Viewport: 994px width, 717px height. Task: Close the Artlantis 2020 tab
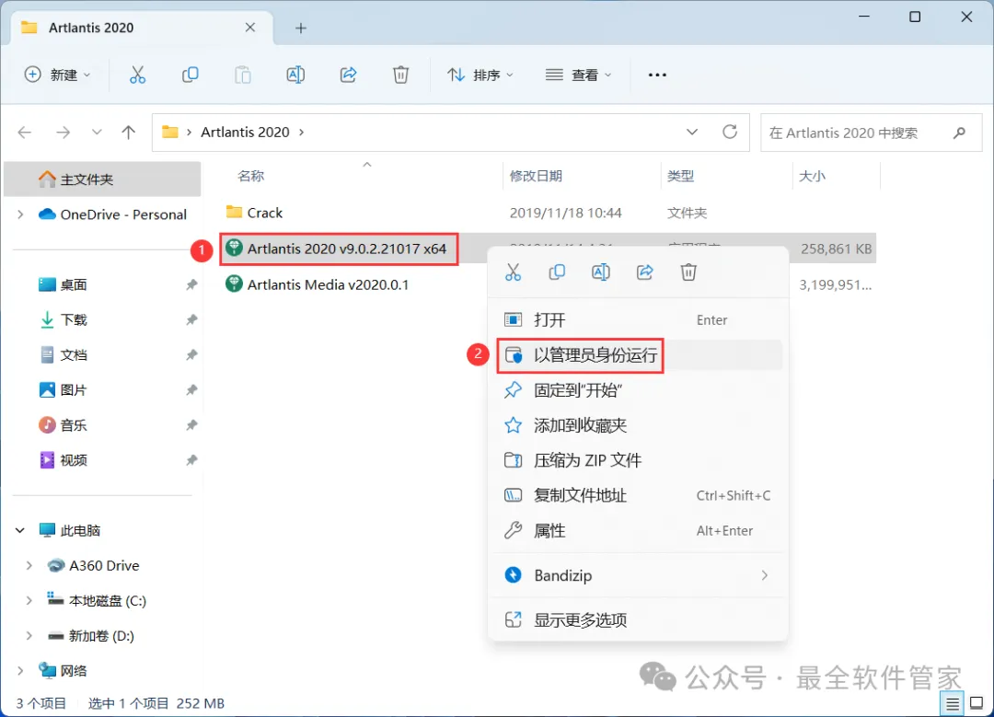coord(250,28)
